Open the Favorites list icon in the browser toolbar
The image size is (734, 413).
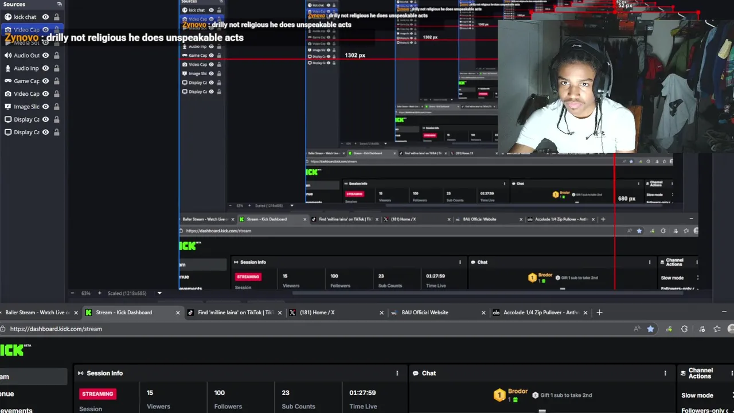coord(717,329)
